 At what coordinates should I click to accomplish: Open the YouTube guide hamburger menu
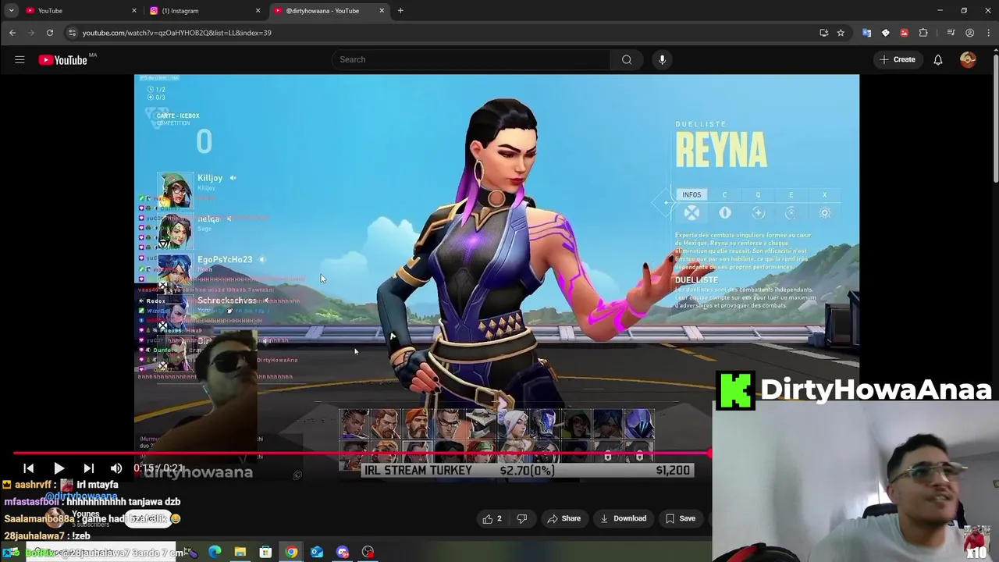20,59
